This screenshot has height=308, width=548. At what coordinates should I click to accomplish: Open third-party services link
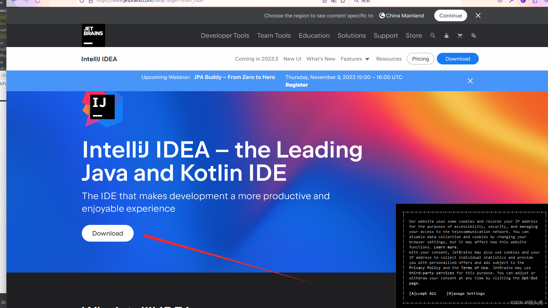tap(431, 273)
